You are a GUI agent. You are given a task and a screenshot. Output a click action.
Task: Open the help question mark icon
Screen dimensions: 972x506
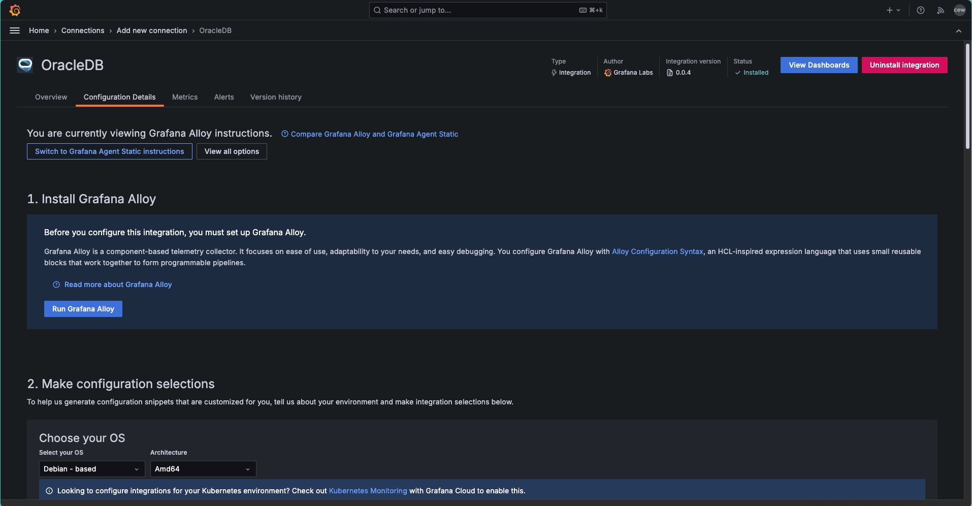pyautogui.click(x=920, y=10)
